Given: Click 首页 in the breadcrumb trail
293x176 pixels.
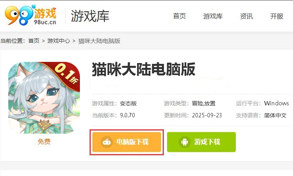Looking at the screenshot, I should point(34,41).
